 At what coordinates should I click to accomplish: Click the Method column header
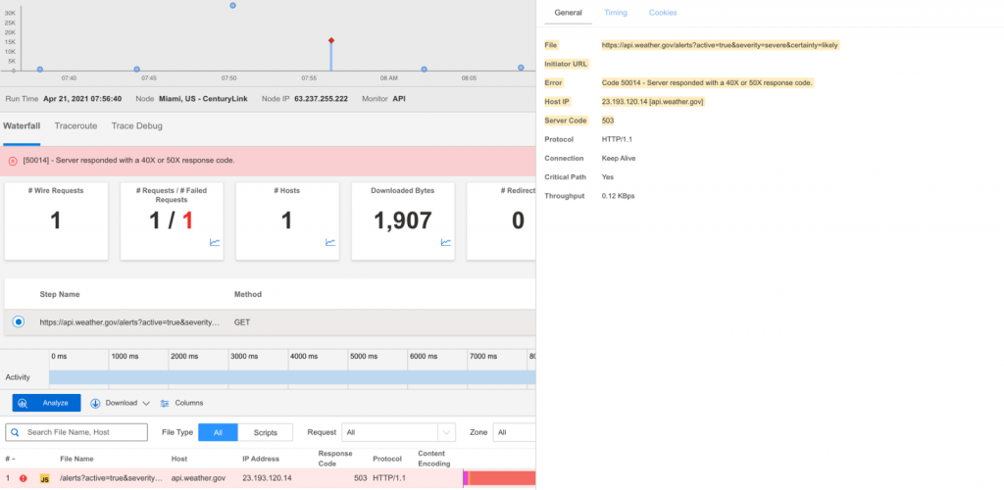[x=248, y=294]
